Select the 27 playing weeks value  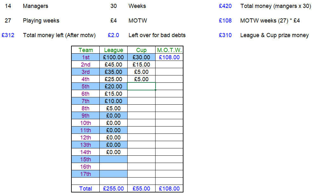[8, 21]
